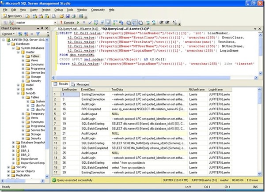Screen dimensions: 265x192
Task: Collapse the System Databases folder
Action: click(x=13, y=48)
